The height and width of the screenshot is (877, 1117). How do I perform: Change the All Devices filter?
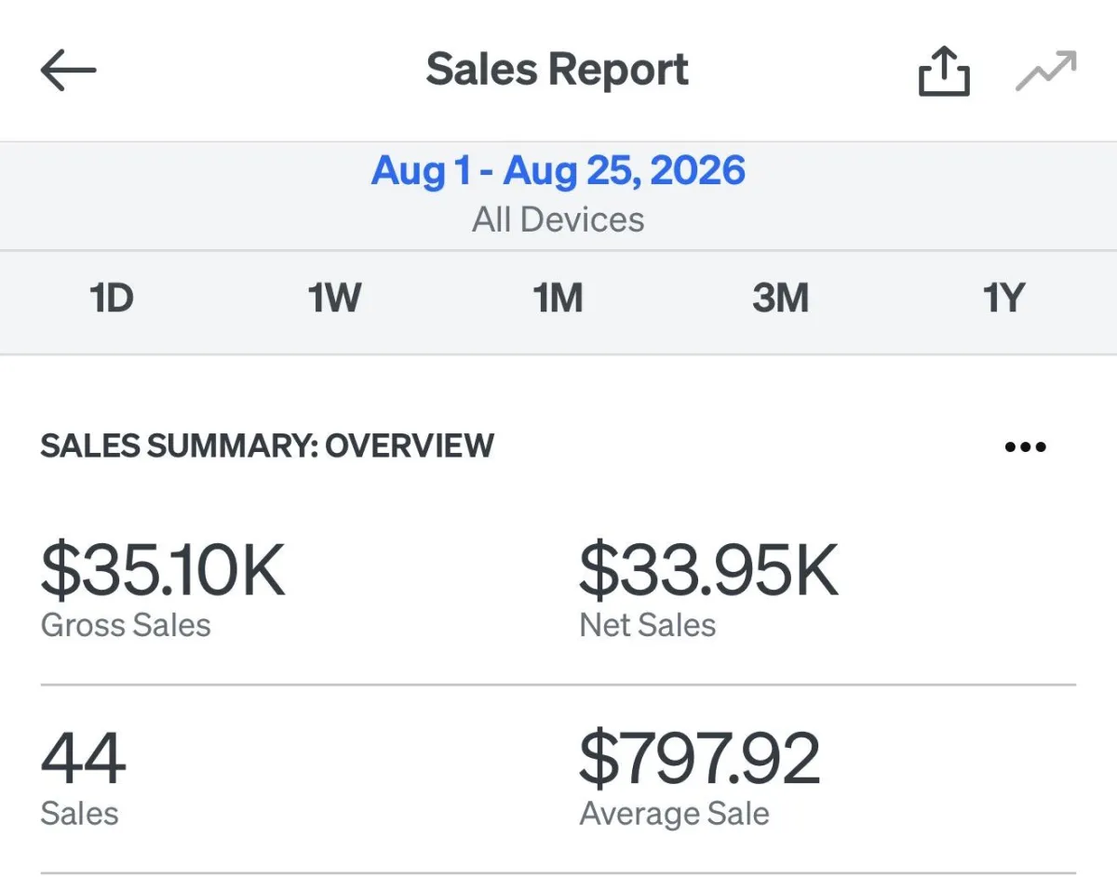pyautogui.click(x=558, y=220)
